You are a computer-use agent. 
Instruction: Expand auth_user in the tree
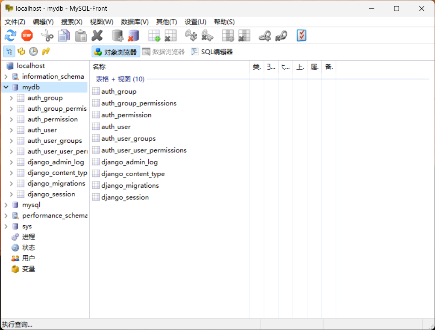pos(11,130)
